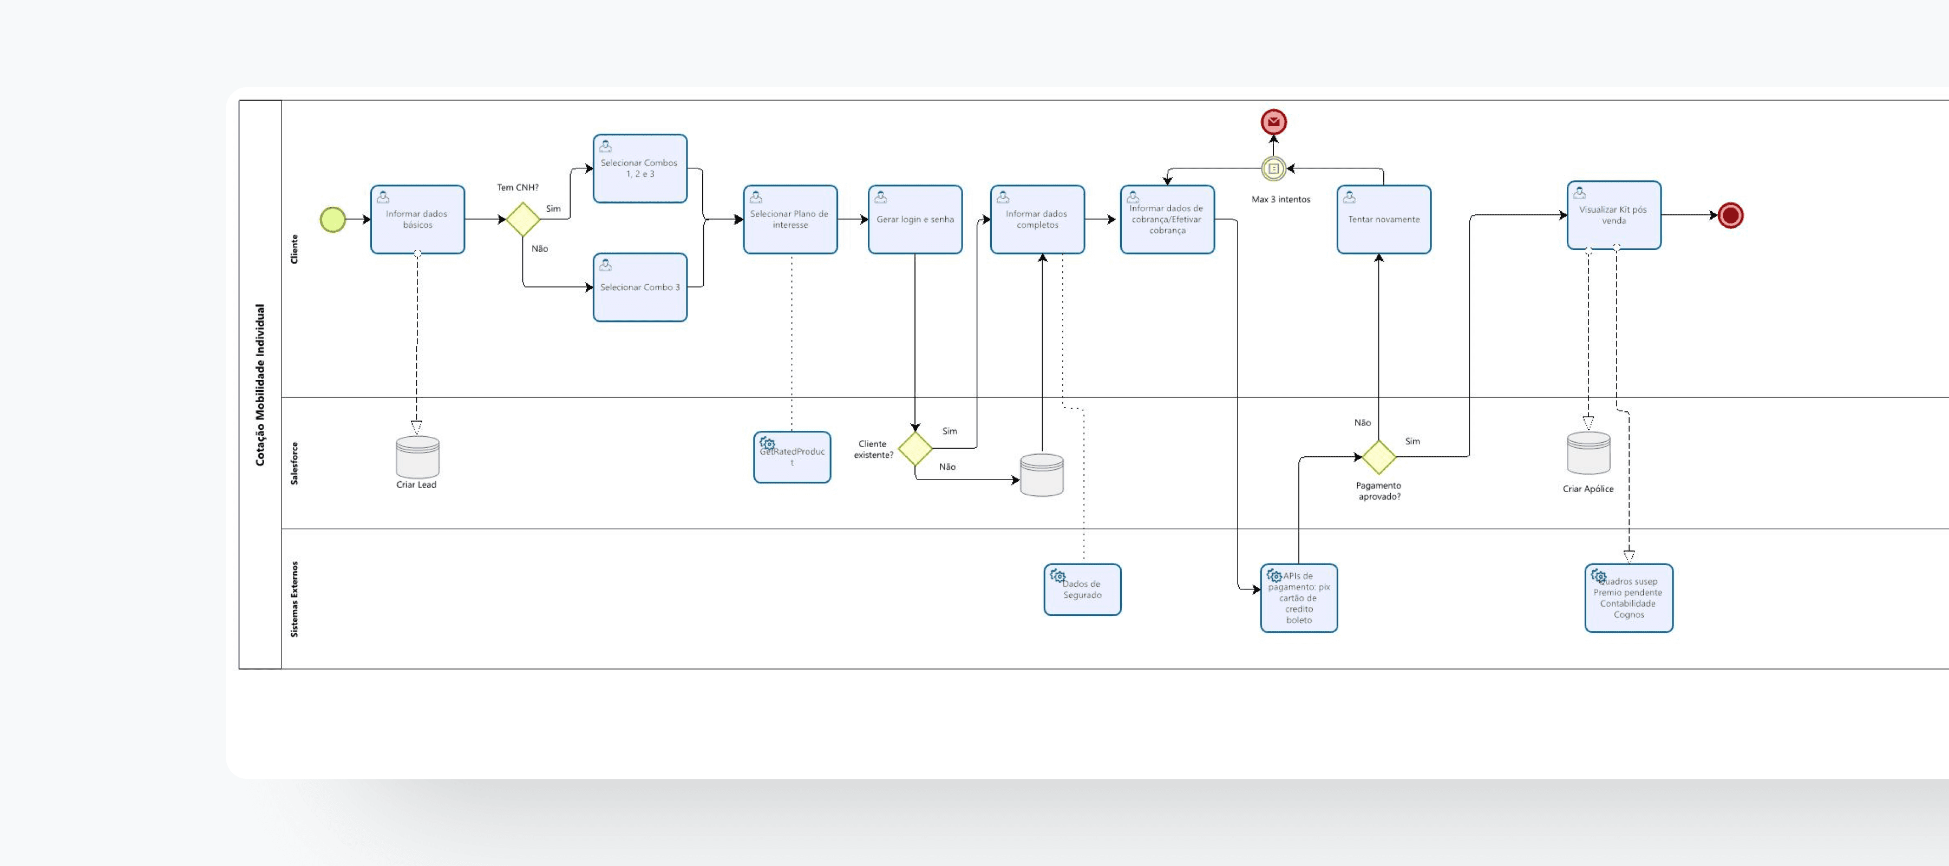Click the Pagamento aprovado? gateway diamond
The width and height of the screenshot is (1949, 866).
click(1378, 457)
